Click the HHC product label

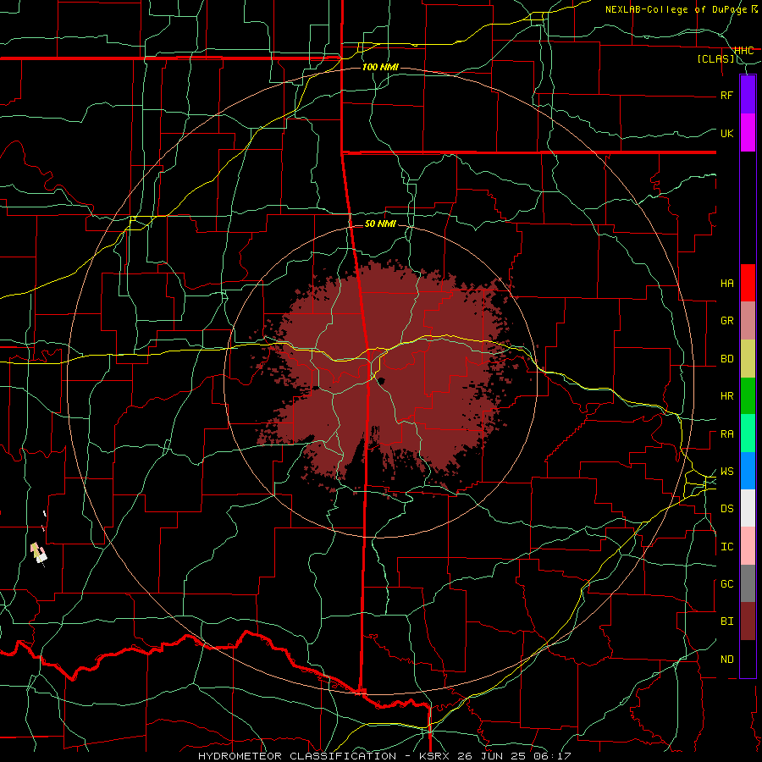(744, 51)
